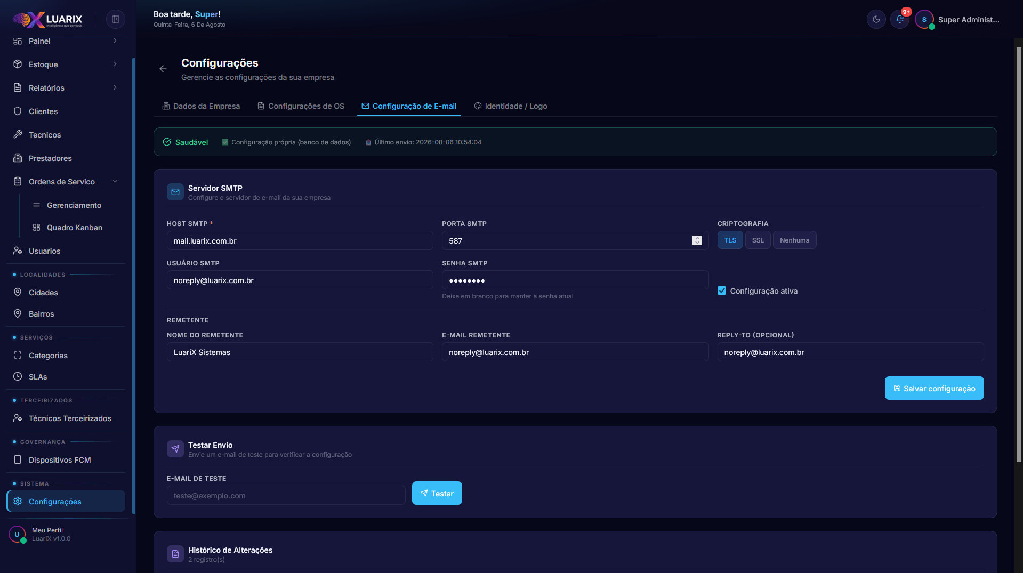Adjust the Porta SMTP number stepper
Image resolution: width=1023 pixels, height=573 pixels.
(x=697, y=240)
